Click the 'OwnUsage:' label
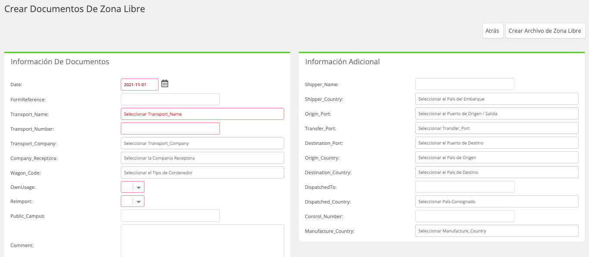This screenshot has width=589, height=257. click(23, 188)
